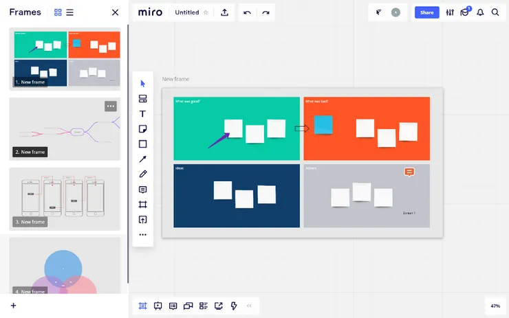Close the Frames panel
Viewport: 509px width, 318px height.
(x=115, y=12)
